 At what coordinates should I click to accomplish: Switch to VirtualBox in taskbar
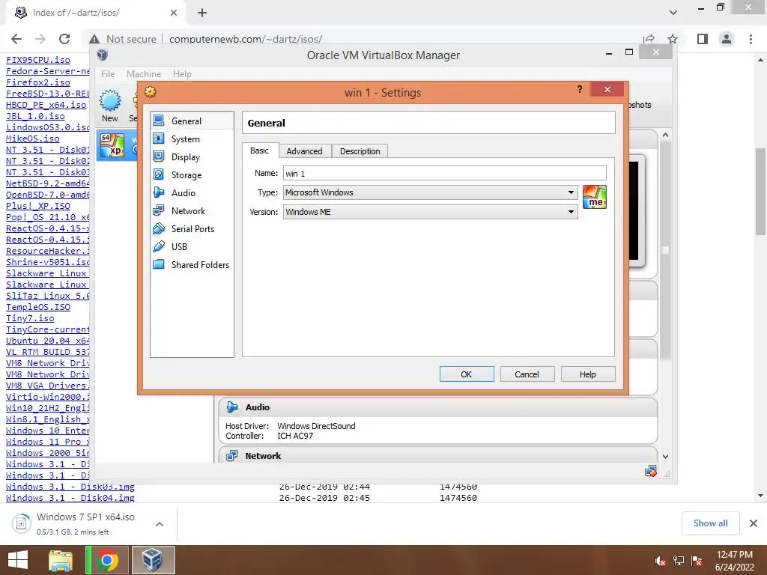click(x=153, y=560)
